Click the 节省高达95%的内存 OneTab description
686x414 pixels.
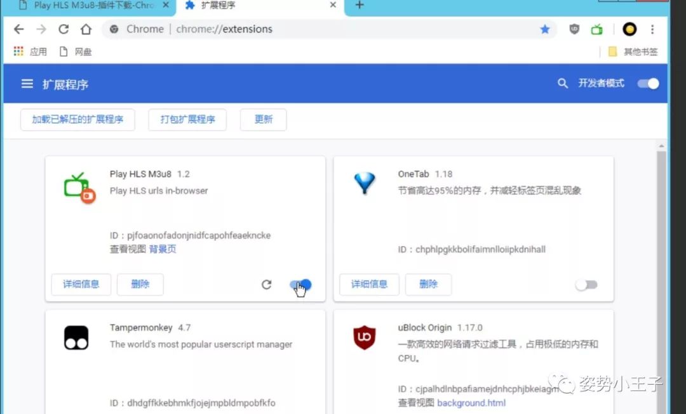click(490, 190)
